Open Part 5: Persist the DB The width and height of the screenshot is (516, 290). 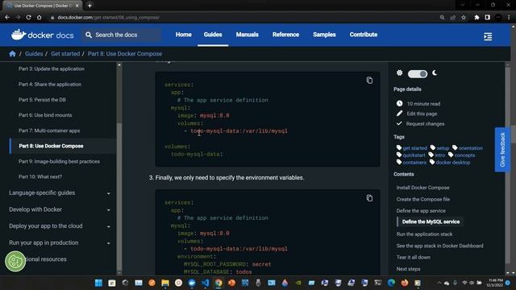42,100
